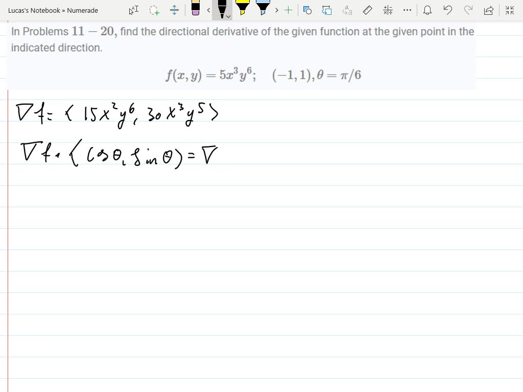
Task: Select the text selection tool
Action: tap(133, 10)
